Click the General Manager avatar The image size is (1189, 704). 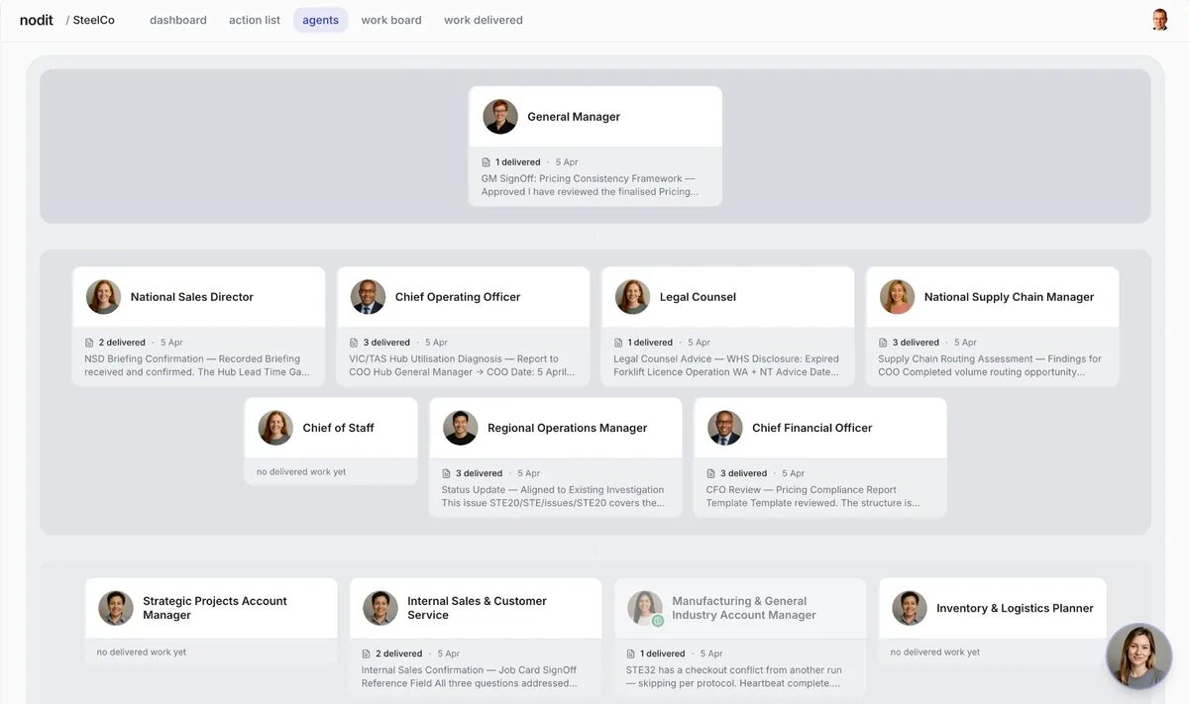[500, 117]
